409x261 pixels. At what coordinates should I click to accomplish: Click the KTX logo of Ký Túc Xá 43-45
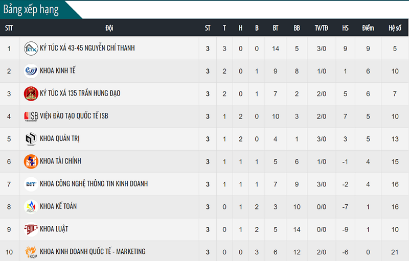point(31,49)
